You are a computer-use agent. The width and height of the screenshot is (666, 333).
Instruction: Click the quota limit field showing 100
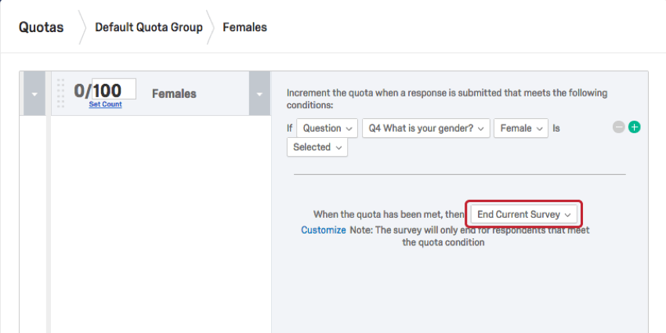point(114,89)
